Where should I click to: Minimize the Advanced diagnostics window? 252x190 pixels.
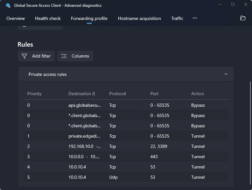(220, 5)
